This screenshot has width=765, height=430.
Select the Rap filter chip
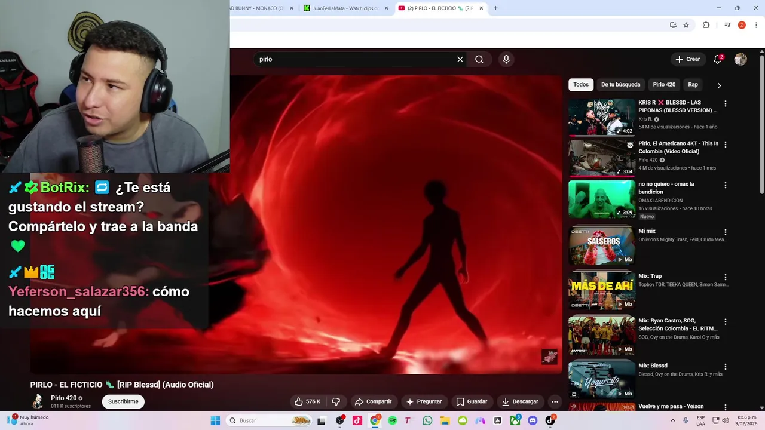(693, 85)
